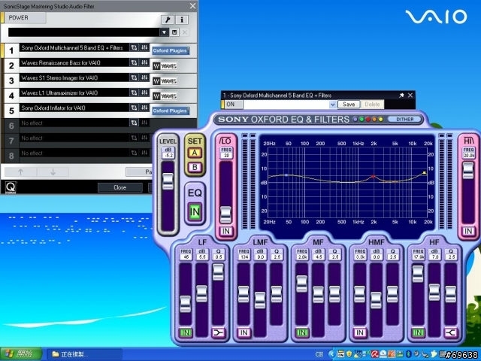Viewport: 481px width, 361px height.
Task: Click effect select icon for Sony Oxford Inflator
Action: pyautogui.click(x=134, y=108)
